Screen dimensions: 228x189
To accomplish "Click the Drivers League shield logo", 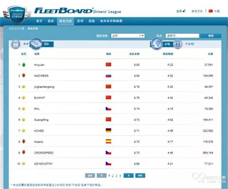I will [x=17, y=15].
